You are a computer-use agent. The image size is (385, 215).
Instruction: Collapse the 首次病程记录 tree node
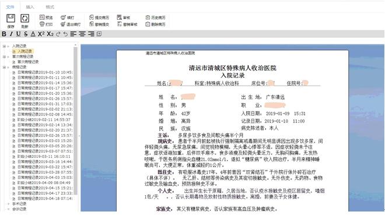pos(4,57)
